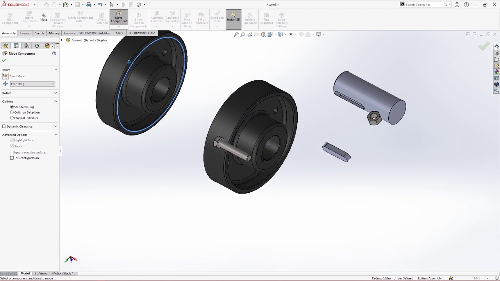The height and width of the screenshot is (281, 500).
Task: Click the green OK checkmark under Move Component
Action: pyautogui.click(x=4, y=60)
